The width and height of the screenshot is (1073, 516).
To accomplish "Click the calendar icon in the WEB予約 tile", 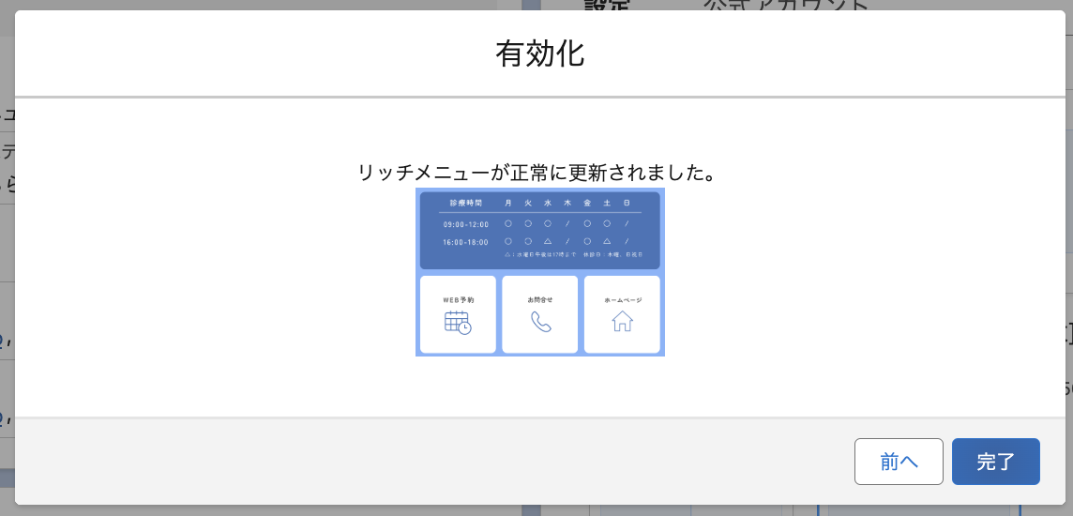I will (458, 323).
